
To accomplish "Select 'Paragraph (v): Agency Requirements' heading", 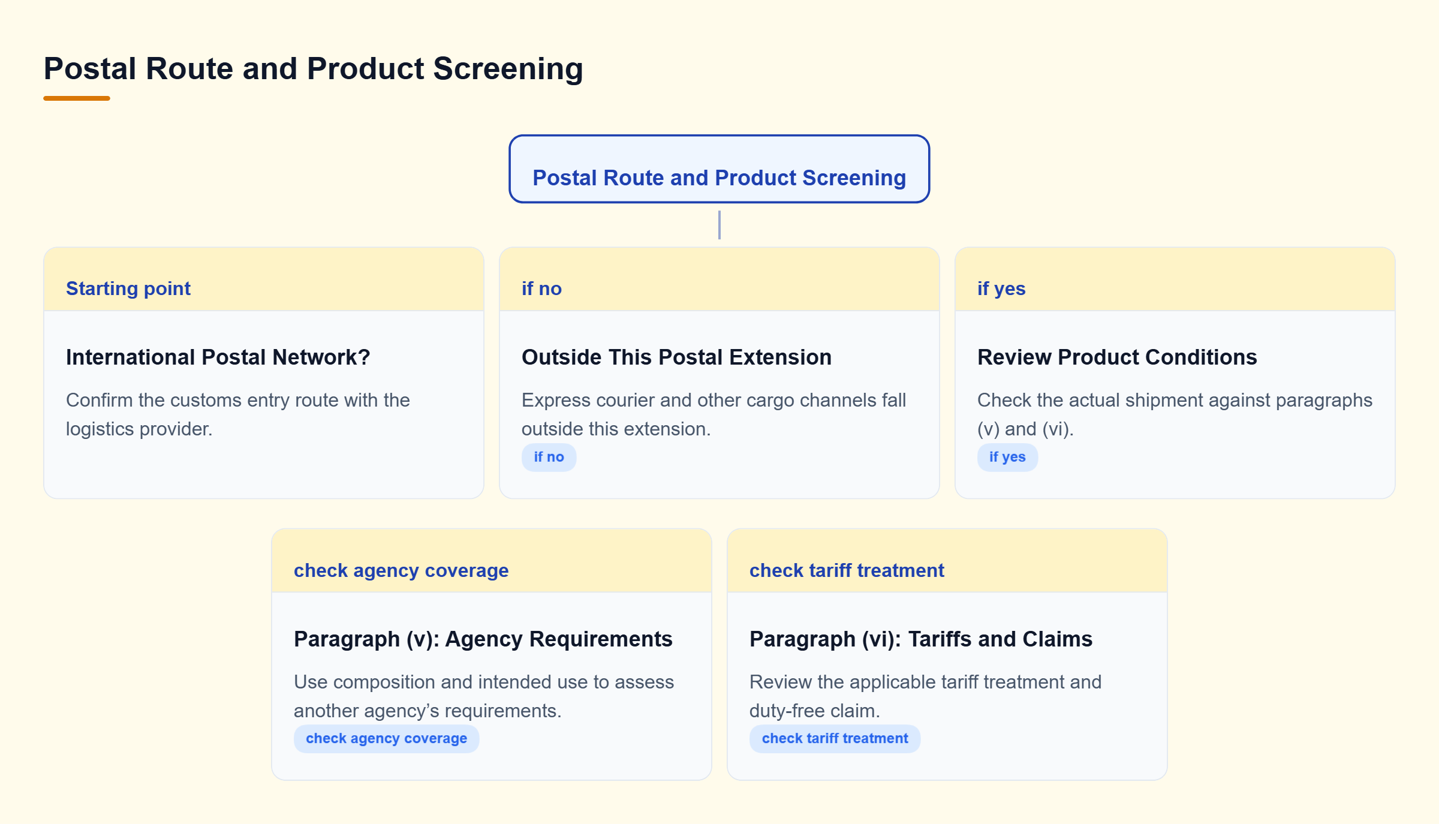I will (483, 639).
